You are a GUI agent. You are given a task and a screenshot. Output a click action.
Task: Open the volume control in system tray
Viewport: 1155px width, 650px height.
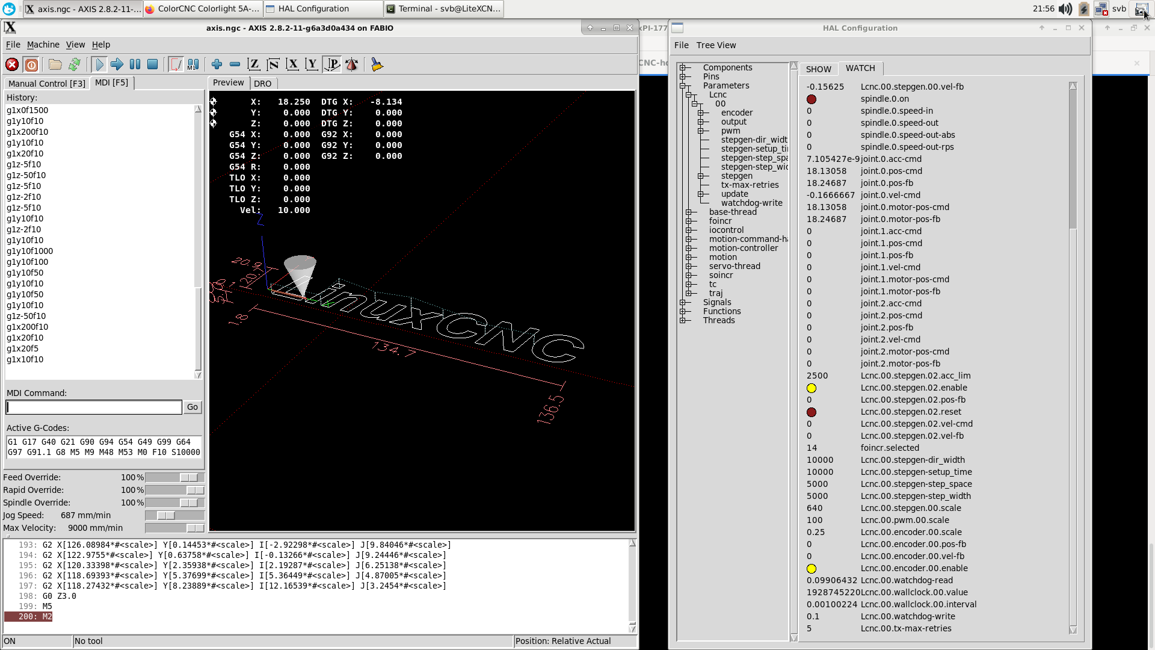pos(1065,8)
